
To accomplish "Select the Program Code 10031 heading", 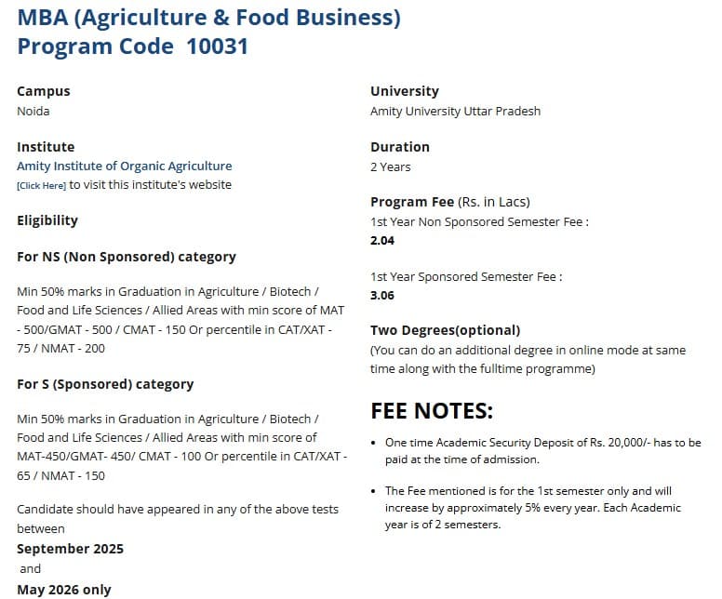I will 132,46.
